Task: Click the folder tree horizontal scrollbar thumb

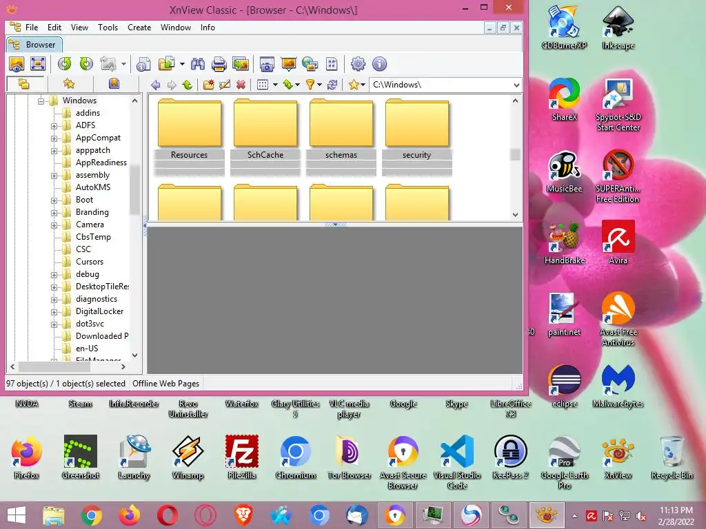Action: [54, 367]
